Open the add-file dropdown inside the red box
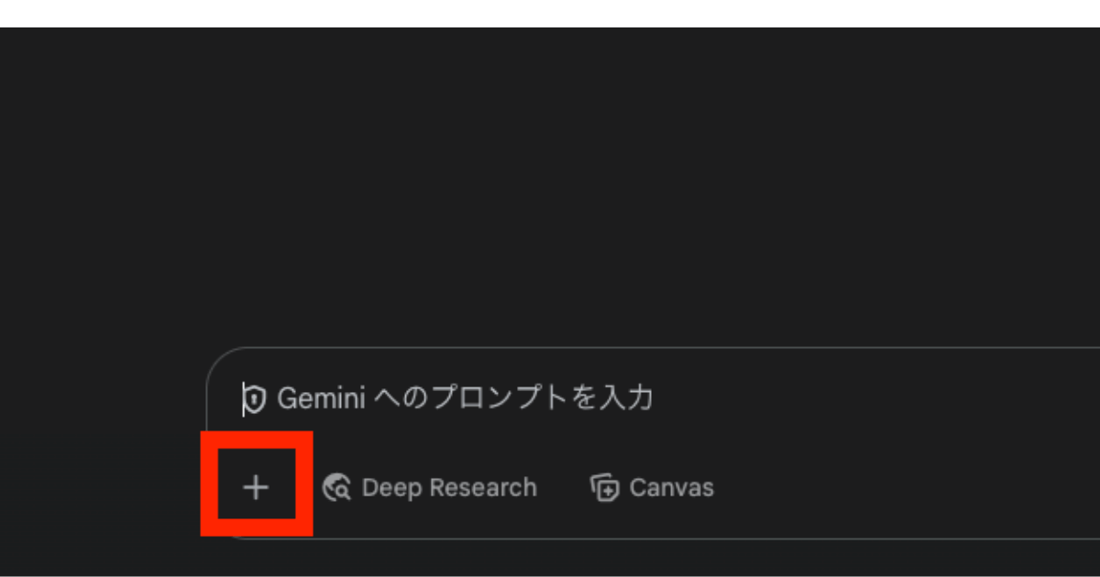 coord(256,487)
